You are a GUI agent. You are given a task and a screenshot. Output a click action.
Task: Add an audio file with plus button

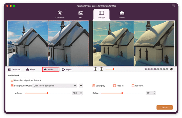click(x=81, y=86)
